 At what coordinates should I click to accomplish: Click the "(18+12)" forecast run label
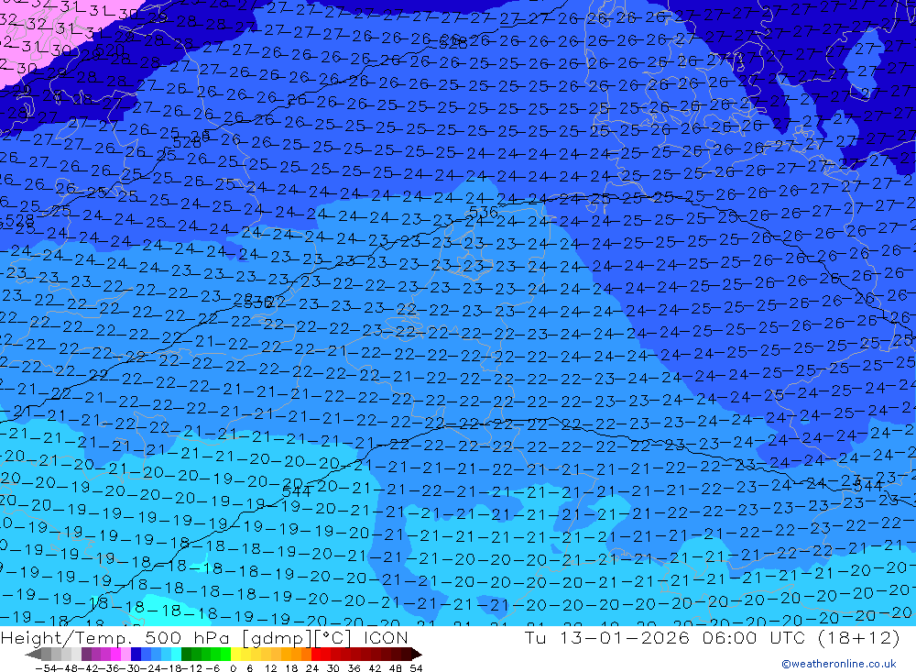pos(859,637)
